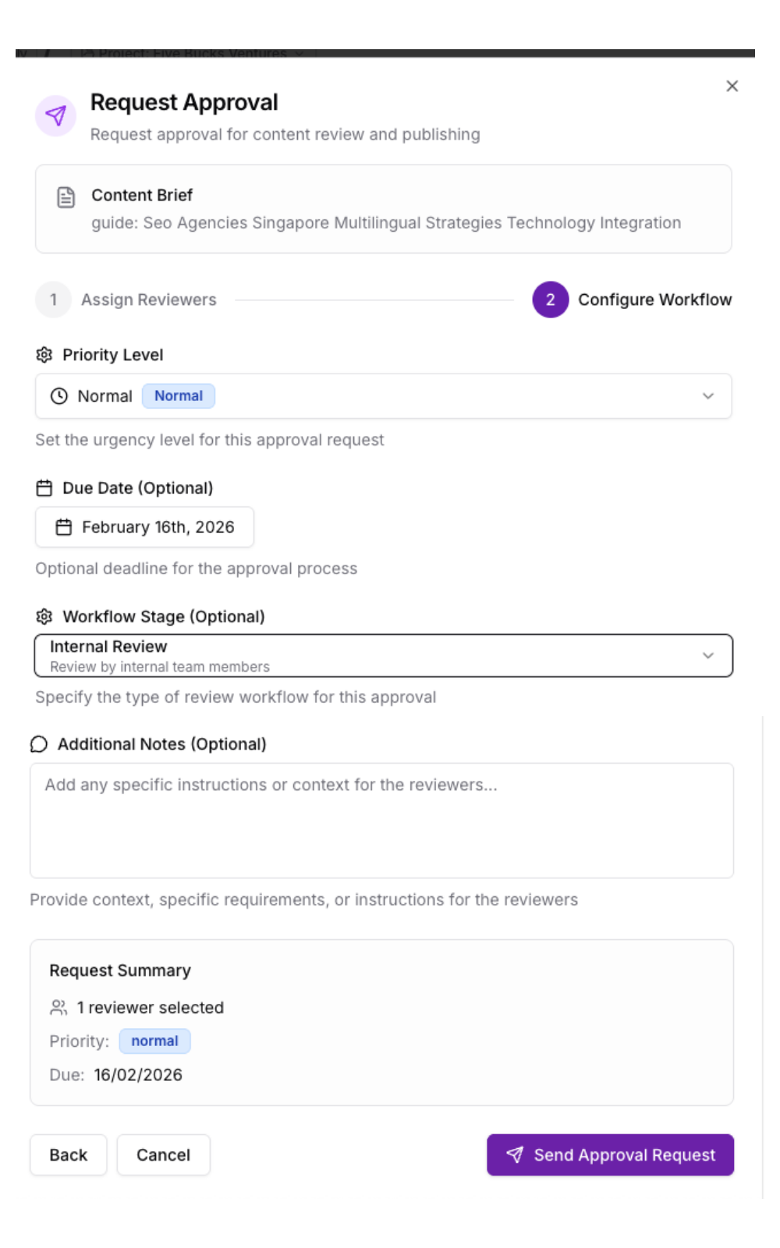
Task: Send Approval Request
Action: click(x=610, y=1155)
